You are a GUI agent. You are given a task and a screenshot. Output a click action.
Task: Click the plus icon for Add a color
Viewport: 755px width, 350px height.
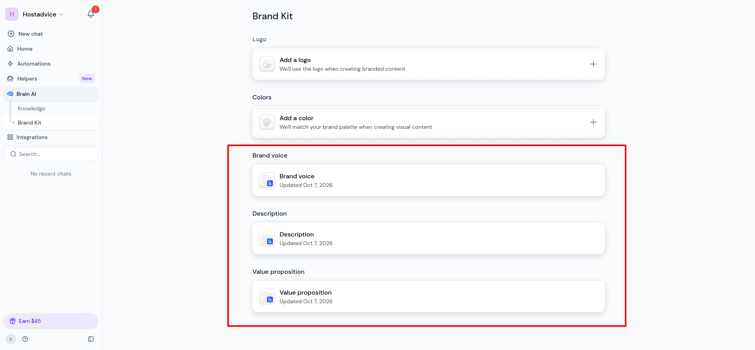pos(593,122)
